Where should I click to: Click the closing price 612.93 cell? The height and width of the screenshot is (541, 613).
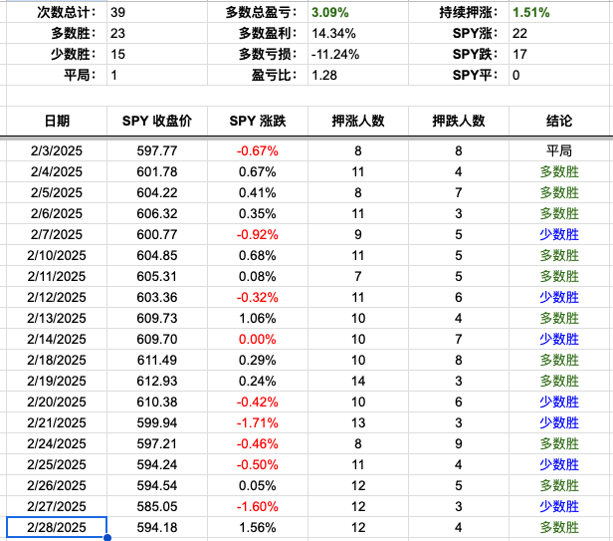click(156, 381)
